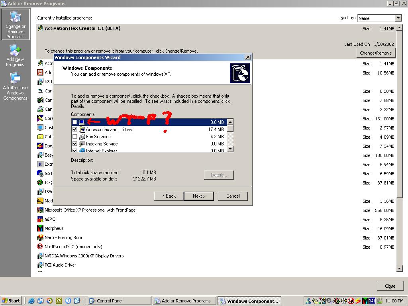The image size is (408, 306).
Task: Click the Morpheus M tray icon
Action: tap(365, 301)
